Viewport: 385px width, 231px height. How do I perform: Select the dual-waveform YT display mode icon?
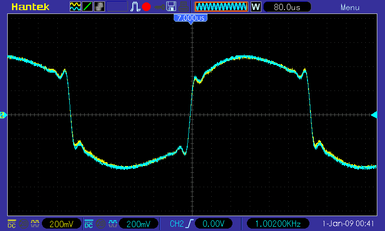tap(75, 7)
